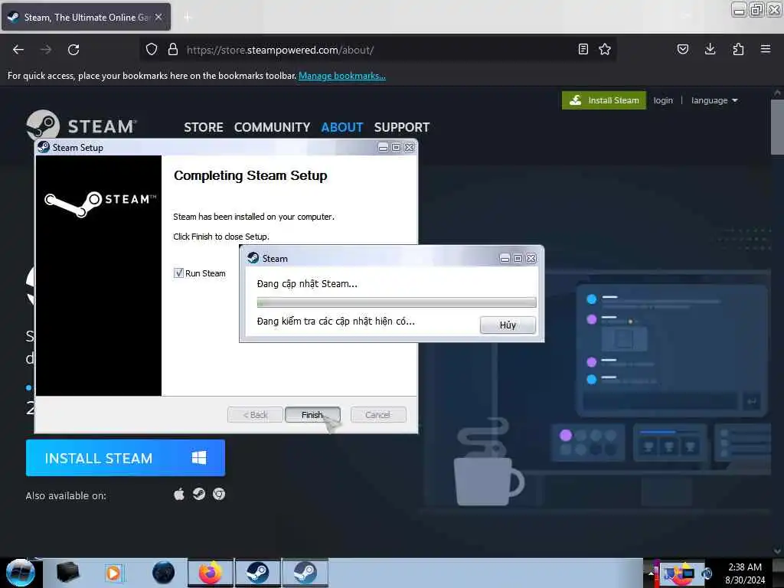784x588 pixels.
Task: Open the dark globe taskbar icon
Action: pos(163,573)
